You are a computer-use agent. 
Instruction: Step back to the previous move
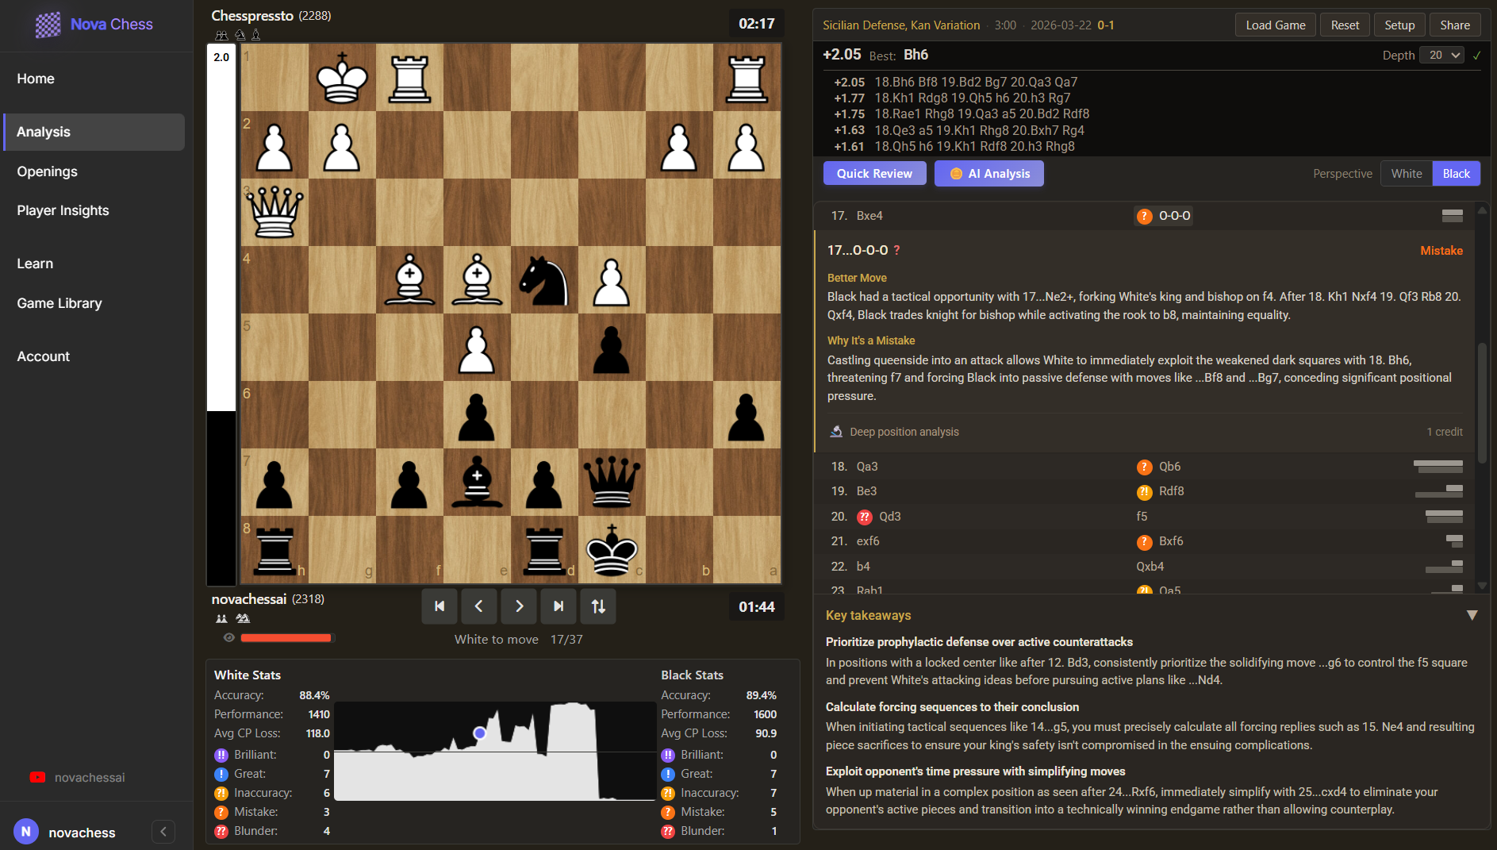pos(479,606)
